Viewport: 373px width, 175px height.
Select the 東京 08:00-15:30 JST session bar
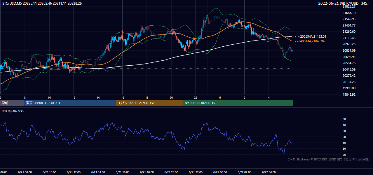(70, 103)
